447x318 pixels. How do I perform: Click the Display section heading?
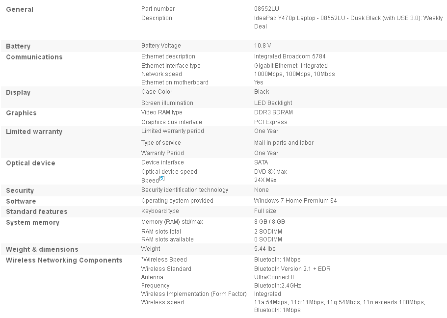click(x=18, y=92)
